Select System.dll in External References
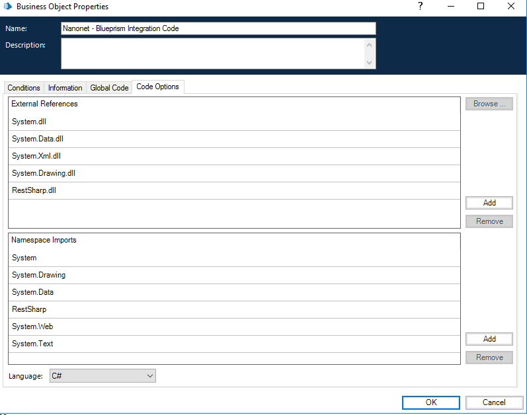Viewport: 527px width, 415px height. coord(234,122)
